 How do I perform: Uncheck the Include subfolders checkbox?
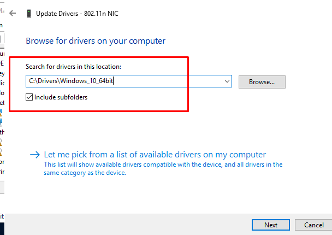pyautogui.click(x=29, y=97)
